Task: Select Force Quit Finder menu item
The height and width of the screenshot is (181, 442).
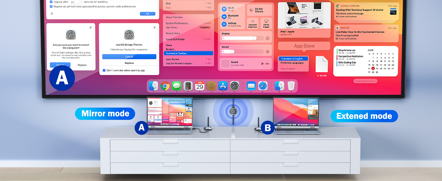Action: (188, 39)
